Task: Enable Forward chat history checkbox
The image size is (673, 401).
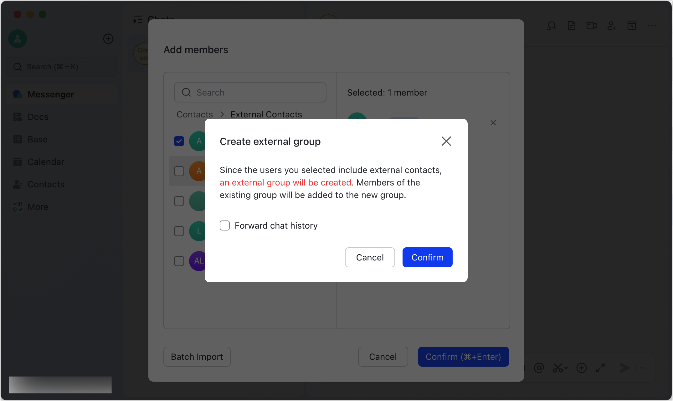Action: click(225, 225)
